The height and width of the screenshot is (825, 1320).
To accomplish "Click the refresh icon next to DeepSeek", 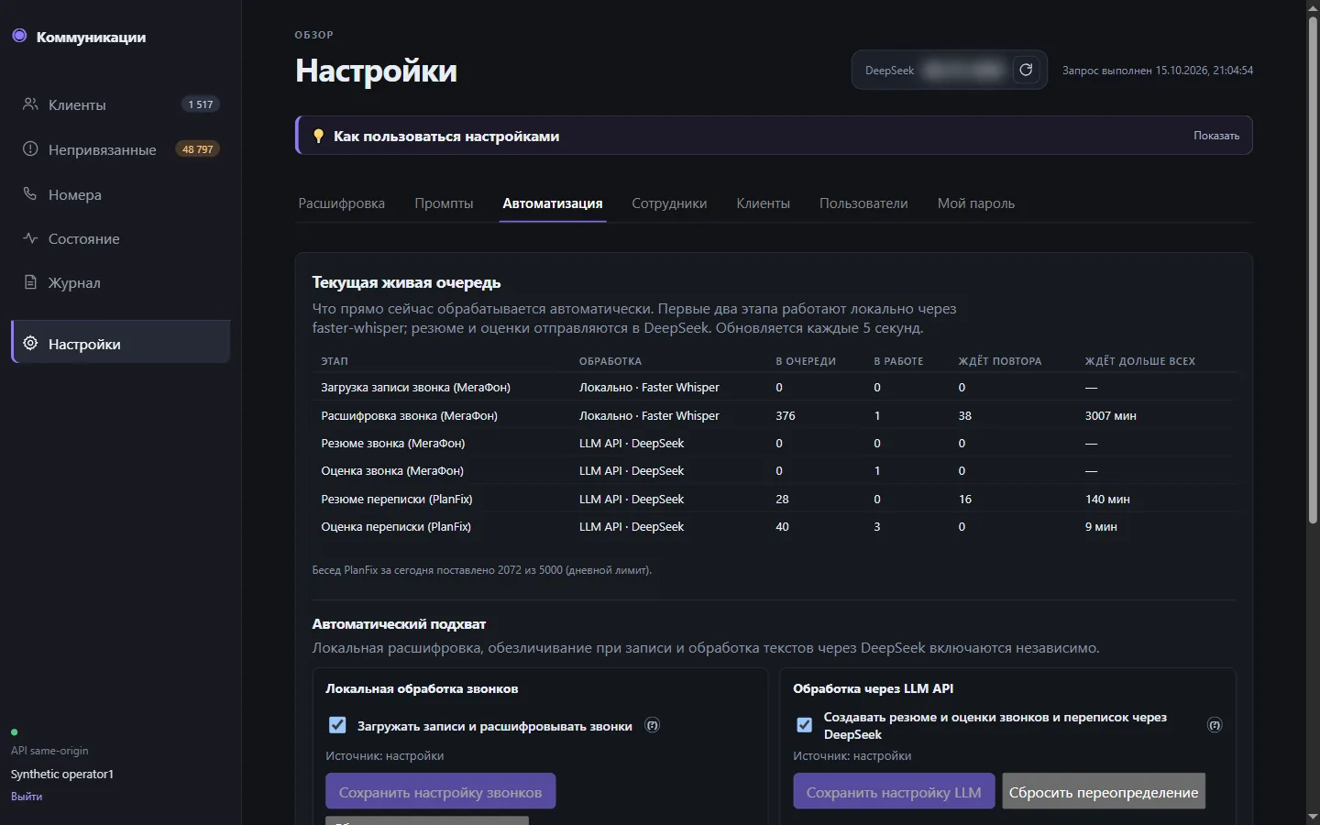I will (1026, 70).
